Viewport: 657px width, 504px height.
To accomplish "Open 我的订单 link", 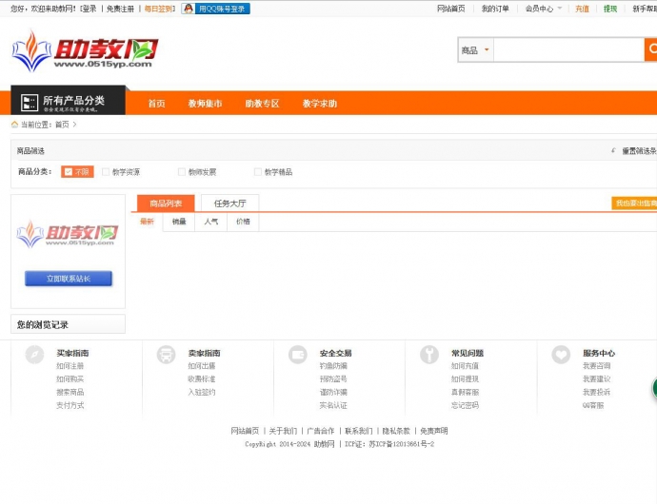I will pos(495,9).
